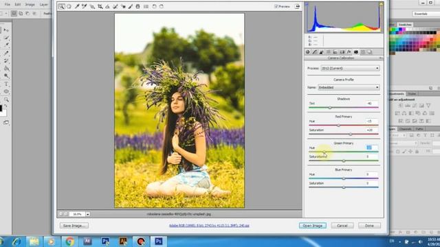Image resolution: width=440 pixels, height=247 pixels.
Task: Open the Split Toning panel icon
Action: [335, 52]
